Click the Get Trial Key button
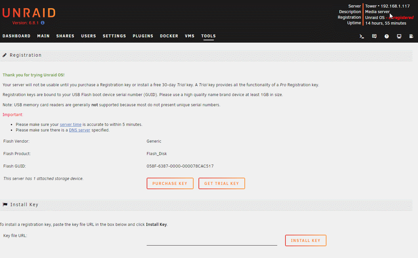The height and width of the screenshot is (258, 418). (x=222, y=184)
